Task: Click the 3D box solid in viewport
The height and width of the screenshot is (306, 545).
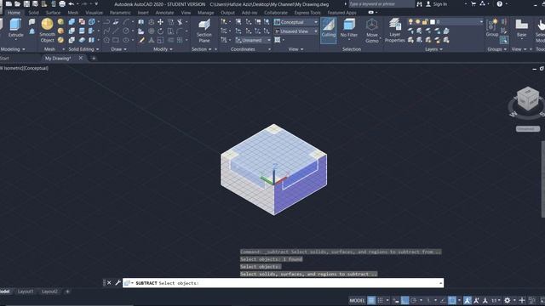Action: tap(273, 170)
